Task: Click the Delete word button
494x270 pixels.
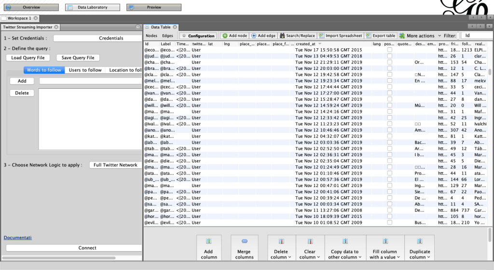Action: coord(22,93)
